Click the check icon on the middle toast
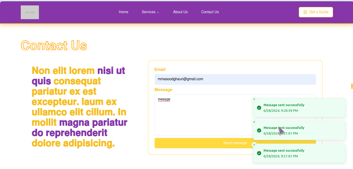The height and width of the screenshot is (169, 353). tap(259, 130)
